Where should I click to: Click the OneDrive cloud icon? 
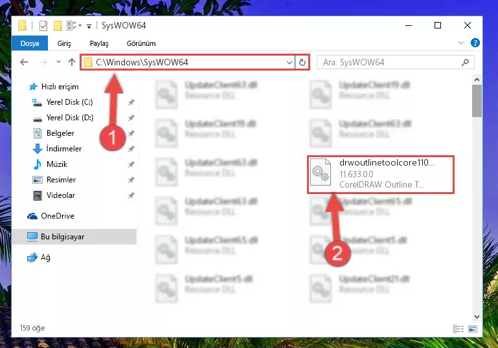(32, 216)
